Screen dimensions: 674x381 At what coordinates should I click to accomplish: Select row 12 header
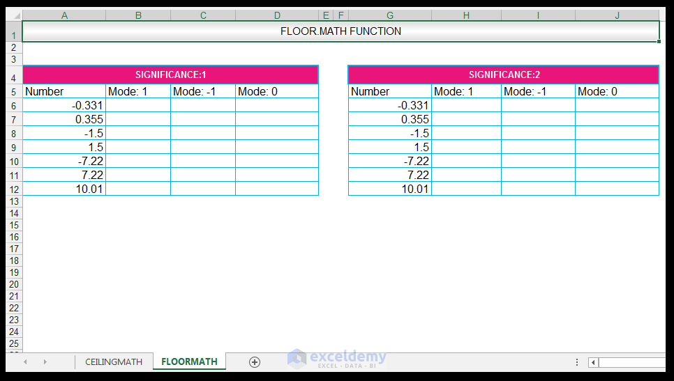[x=14, y=189]
